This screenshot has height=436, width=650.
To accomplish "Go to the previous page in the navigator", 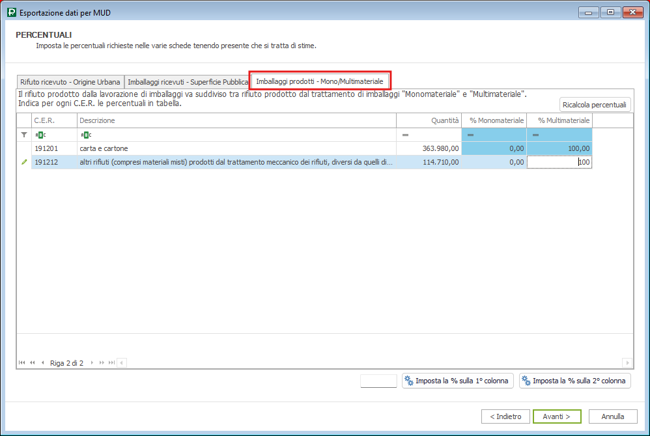I will (x=33, y=362).
